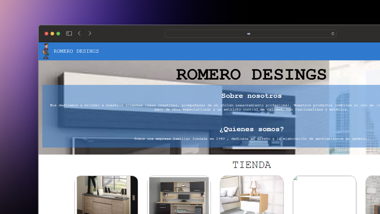This screenshot has height=214, width=380.
Task: Select the Sobre nosotros heading
Action: (x=251, y=96)
